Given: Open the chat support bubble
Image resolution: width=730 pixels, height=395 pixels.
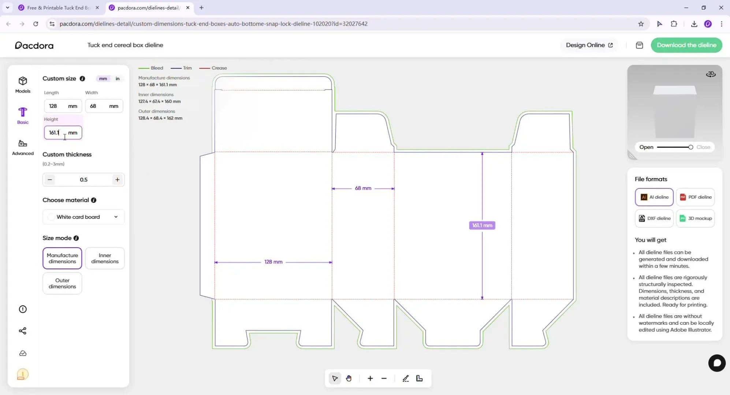Looking at the screenshot, I should [x=716, y=363].
